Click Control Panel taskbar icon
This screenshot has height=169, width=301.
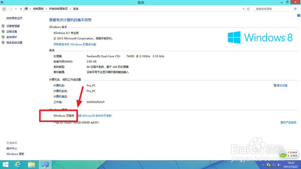click(45, 164)
